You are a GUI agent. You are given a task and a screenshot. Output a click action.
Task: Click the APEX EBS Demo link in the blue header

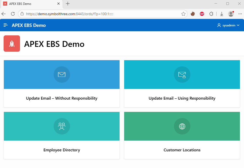point(29,25)
